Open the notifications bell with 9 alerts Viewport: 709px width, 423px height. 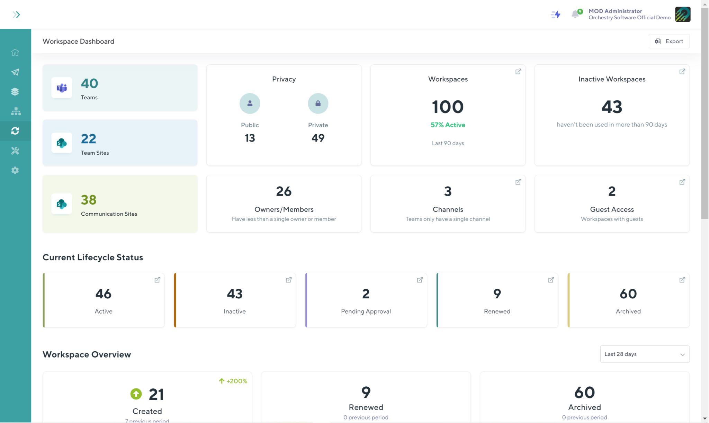[x=575, y=14]
